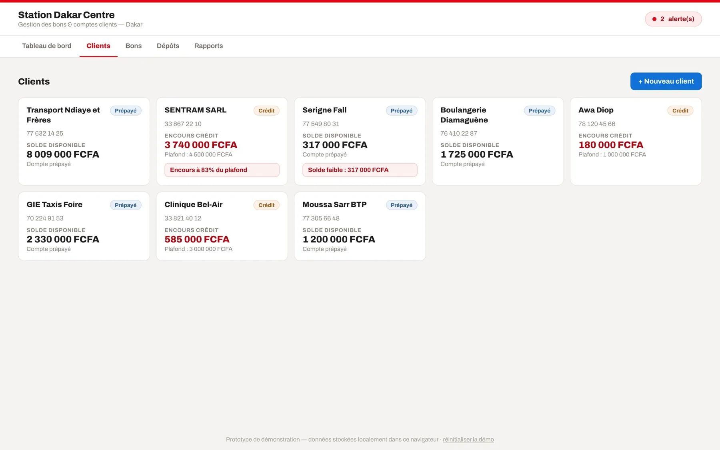Click phone number 33 821 40 12
Viewport: 720px width, 450px height.
click(183, 218)
